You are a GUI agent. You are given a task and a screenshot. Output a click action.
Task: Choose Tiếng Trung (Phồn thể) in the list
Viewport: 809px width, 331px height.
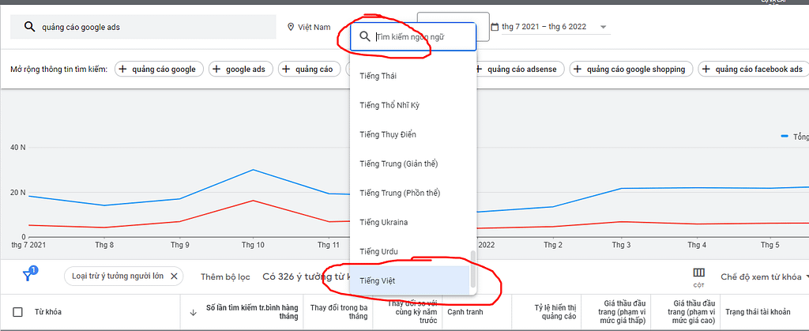[410, 193]
